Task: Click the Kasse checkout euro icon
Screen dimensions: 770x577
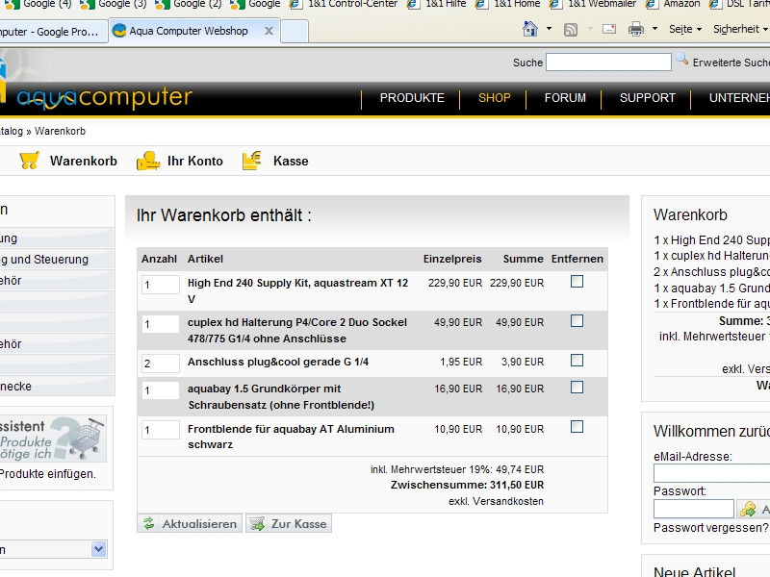Action: coord(252,162)
